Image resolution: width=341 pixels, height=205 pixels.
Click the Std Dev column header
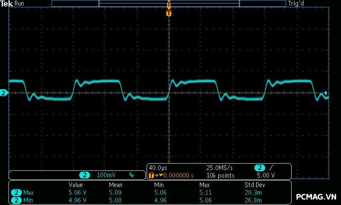click(x=254, y=185)
